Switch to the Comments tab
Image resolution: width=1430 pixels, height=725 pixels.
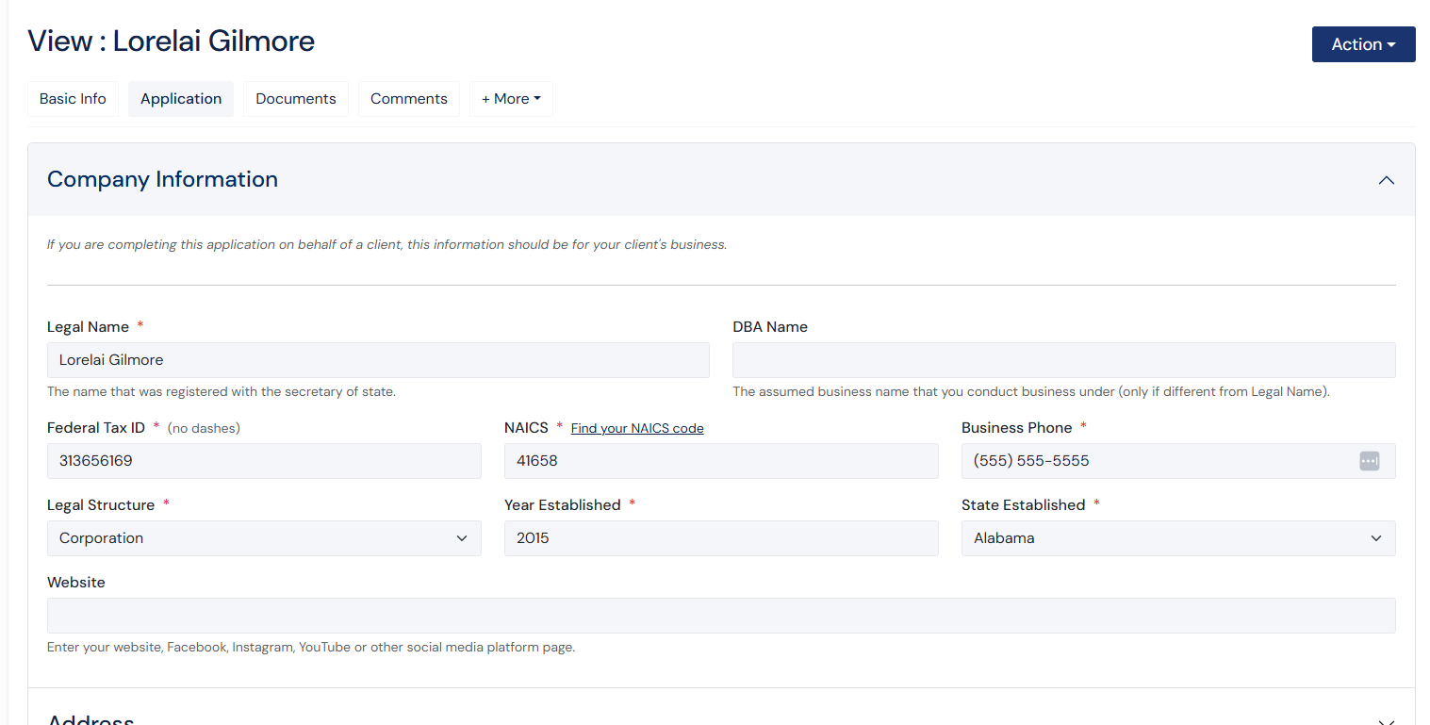click(408, 98)
